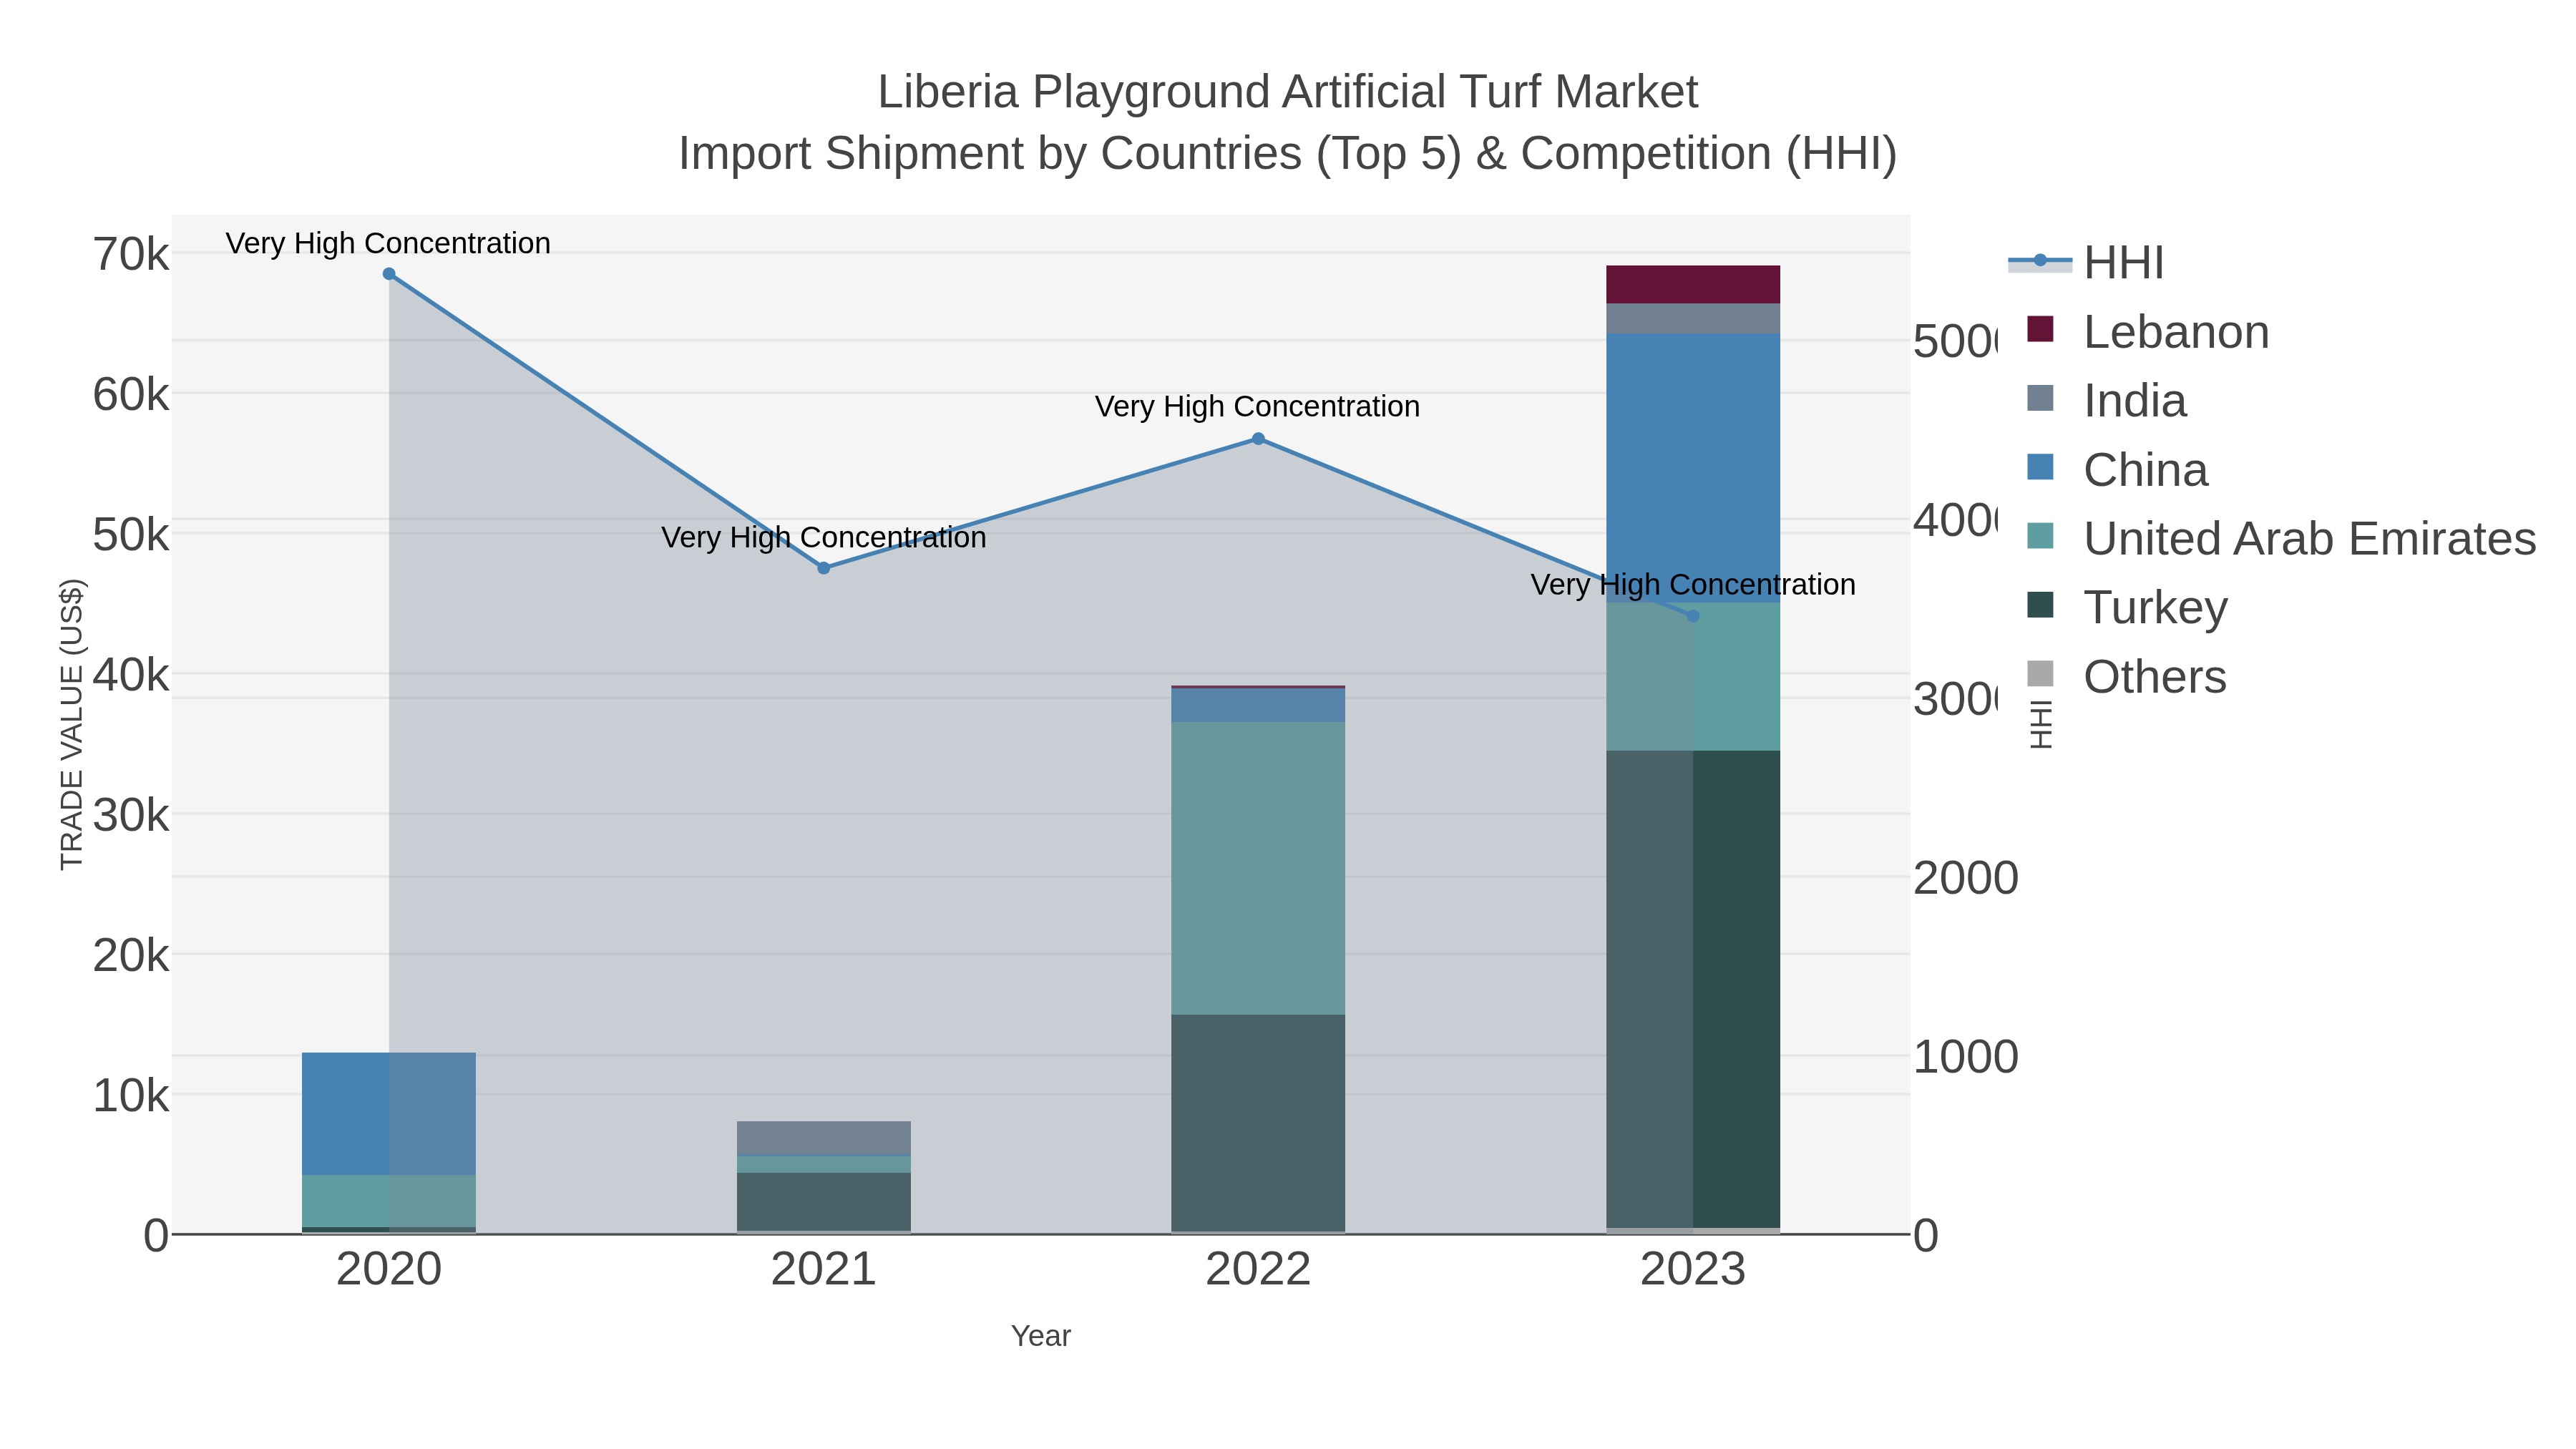The height and width of the screenshot is (1449, 2576).
Task: Click the HHI data point for 2022
Action: (1258, 439)
